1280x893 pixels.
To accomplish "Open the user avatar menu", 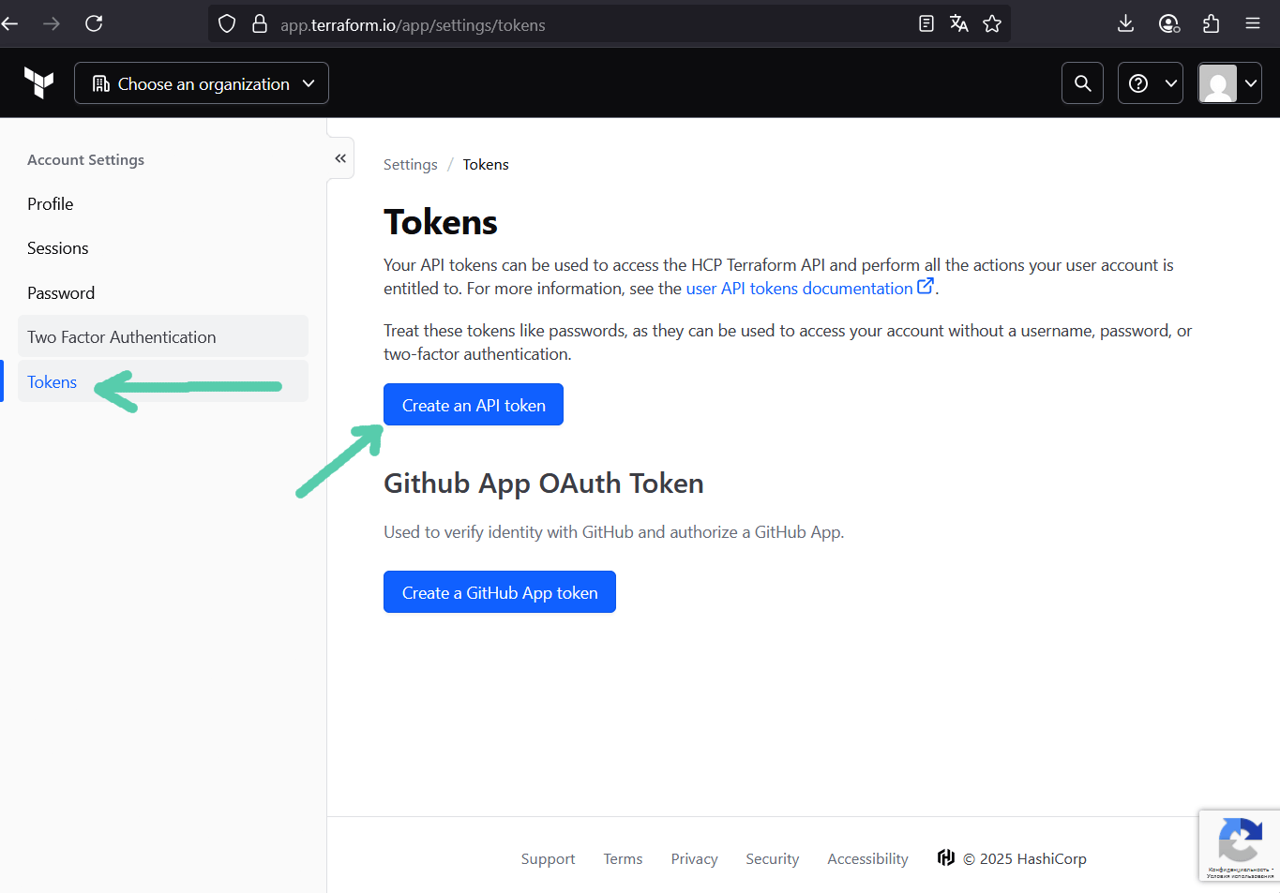I will click(x=1229, y=83).
